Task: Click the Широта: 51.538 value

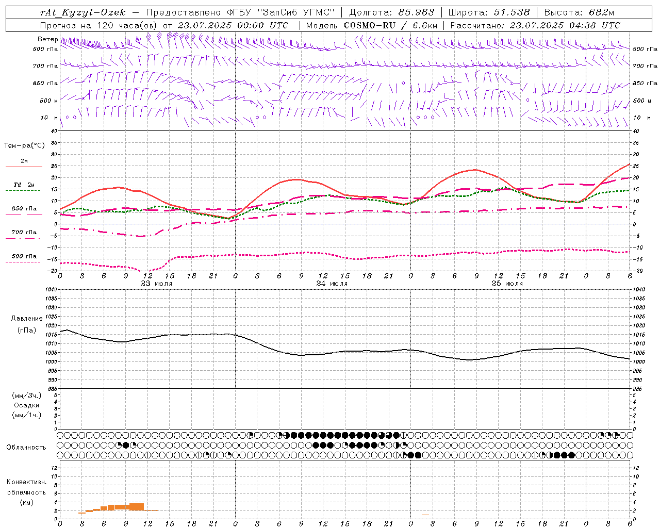Action: tap(490, 12)
